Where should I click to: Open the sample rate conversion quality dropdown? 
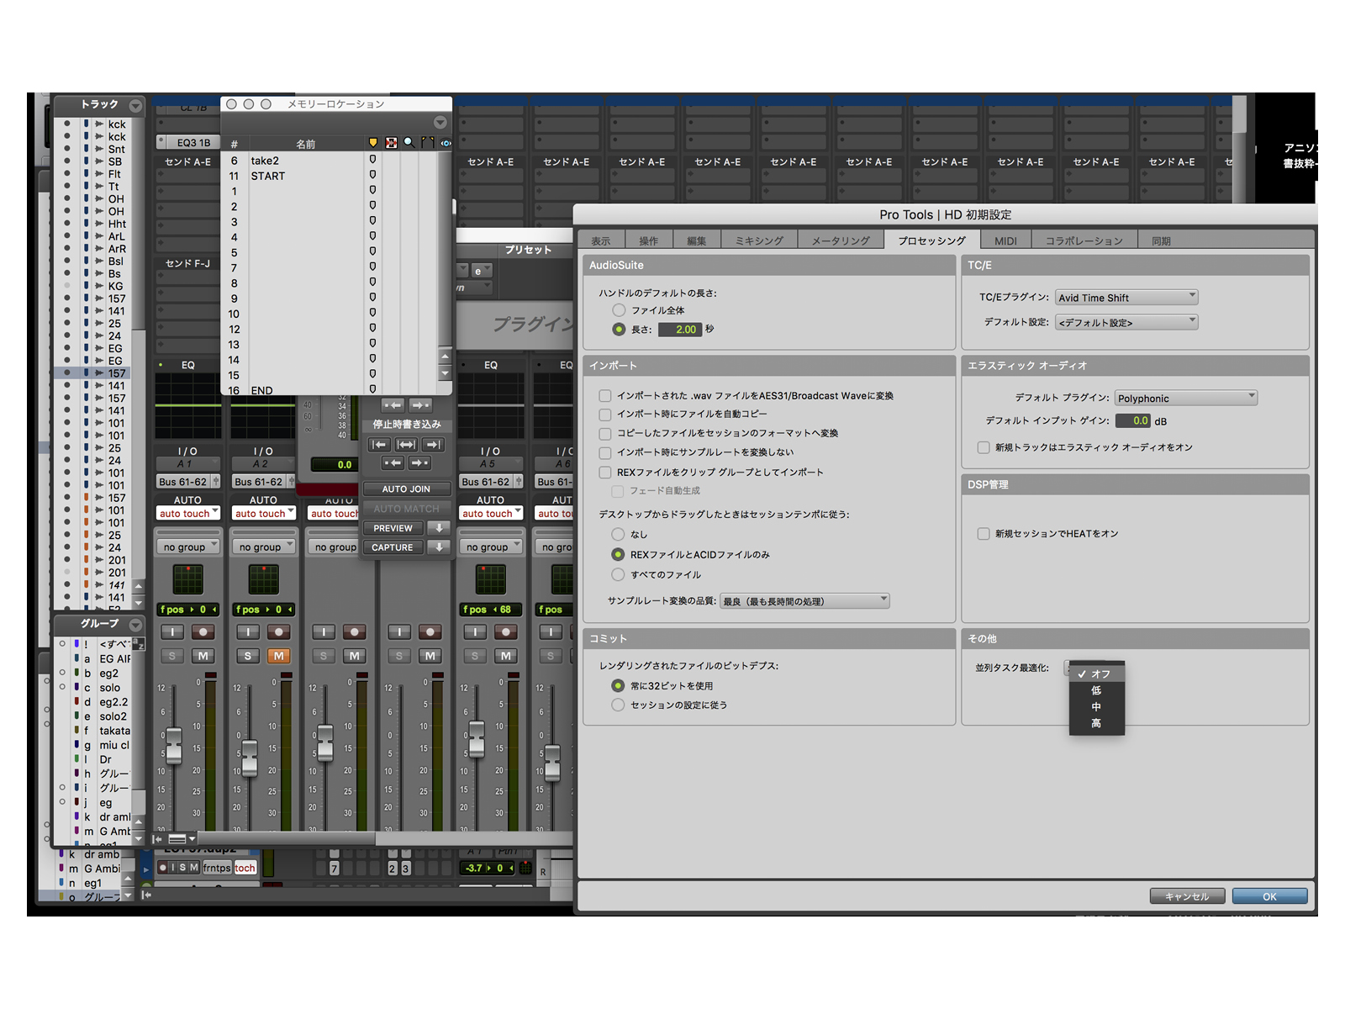[804, 601]
